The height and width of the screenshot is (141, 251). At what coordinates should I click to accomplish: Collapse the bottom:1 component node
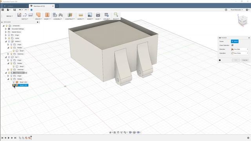[x=6, y=42]
